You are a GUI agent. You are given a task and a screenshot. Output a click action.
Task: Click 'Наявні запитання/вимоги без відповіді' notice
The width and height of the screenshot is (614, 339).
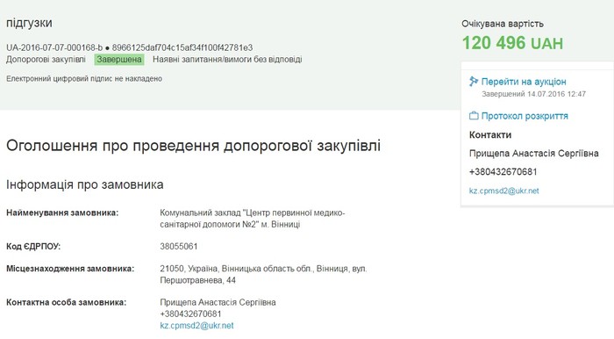227,60
